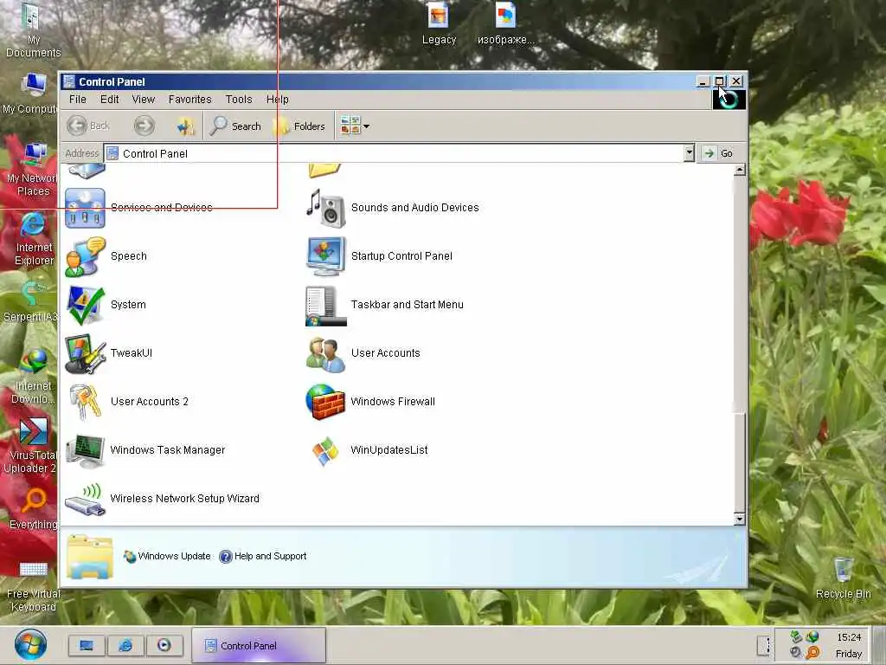886x665 pixels.
Task: Open the Edit menu
Action: tap(110, 100)
